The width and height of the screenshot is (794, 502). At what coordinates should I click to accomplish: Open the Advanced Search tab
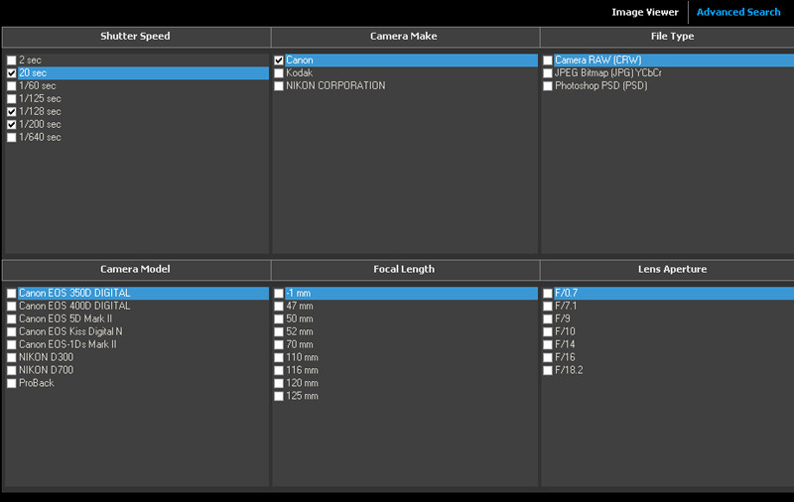pos(738,12)
